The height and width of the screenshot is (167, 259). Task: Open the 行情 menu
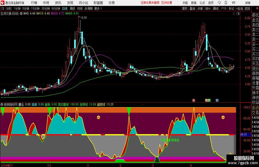tap(34, 3)
